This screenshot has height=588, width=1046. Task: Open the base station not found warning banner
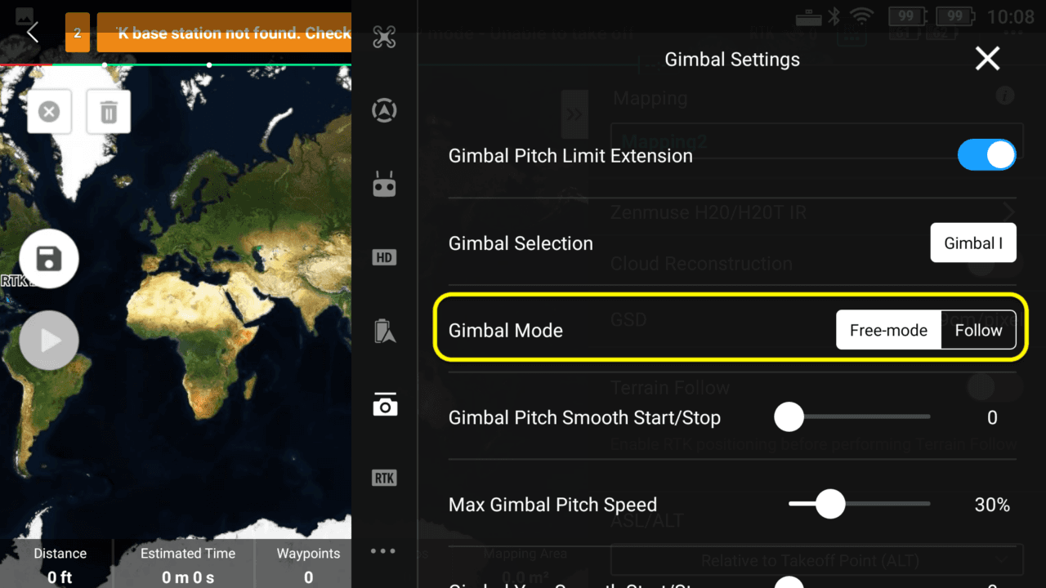(x=224, y=33)
